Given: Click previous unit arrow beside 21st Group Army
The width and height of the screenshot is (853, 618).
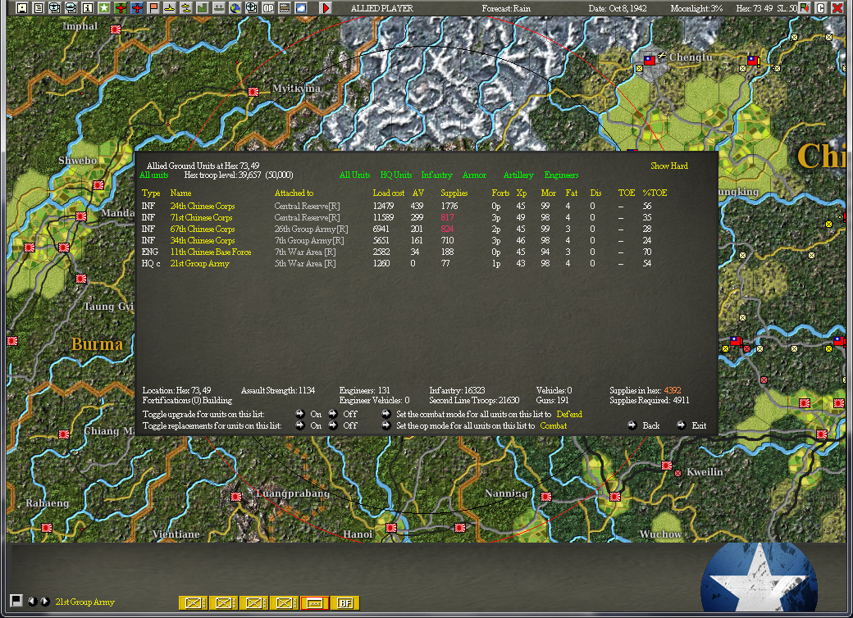Looking at the screenshot, I should tap(33, 601).
